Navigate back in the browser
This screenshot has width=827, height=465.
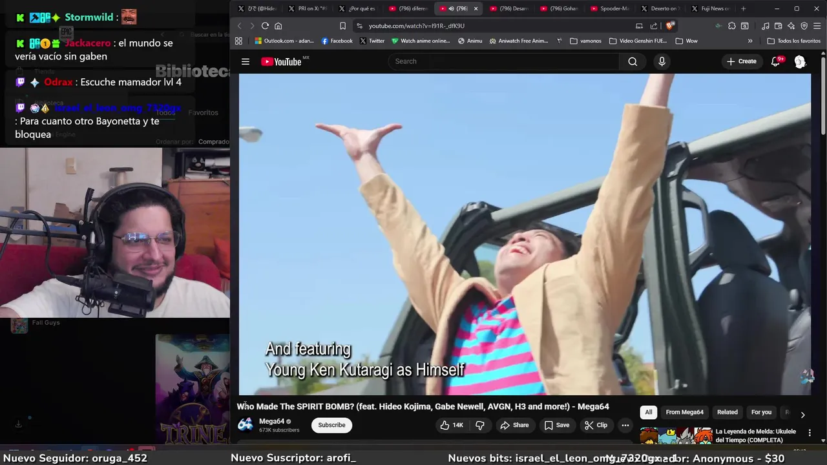tap(239, 26)
